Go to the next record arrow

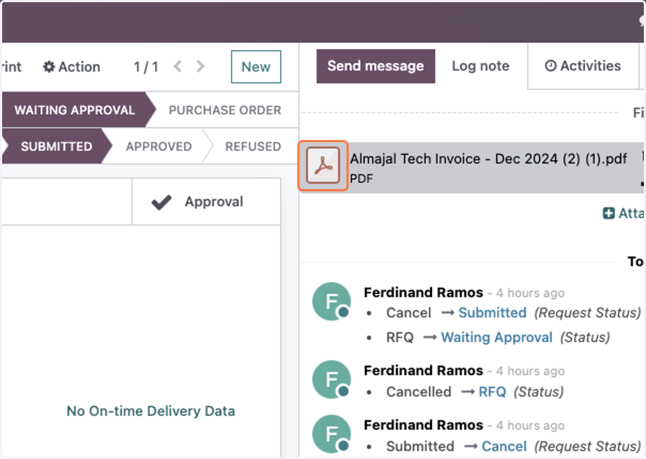(x=200, y=66)
